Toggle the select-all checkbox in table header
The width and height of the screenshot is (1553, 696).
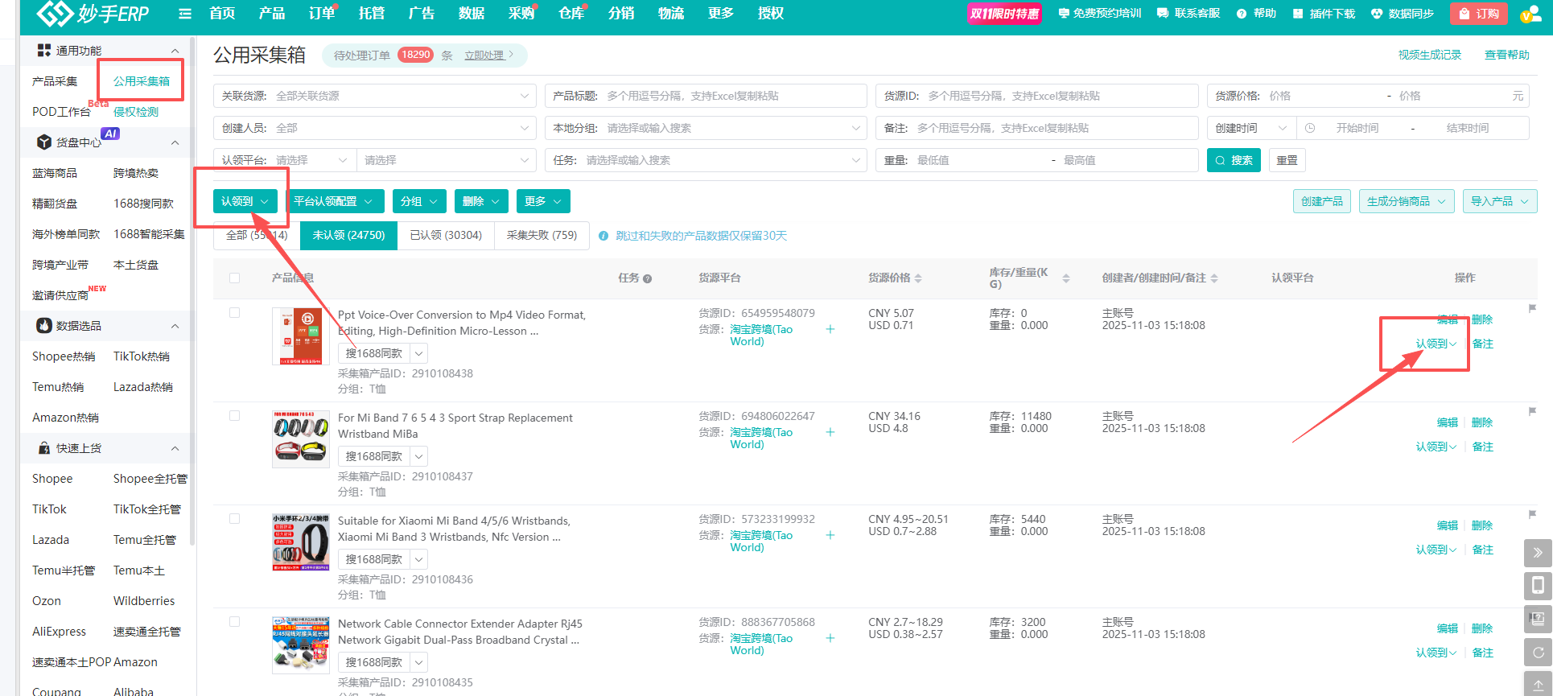coord(235,278)
